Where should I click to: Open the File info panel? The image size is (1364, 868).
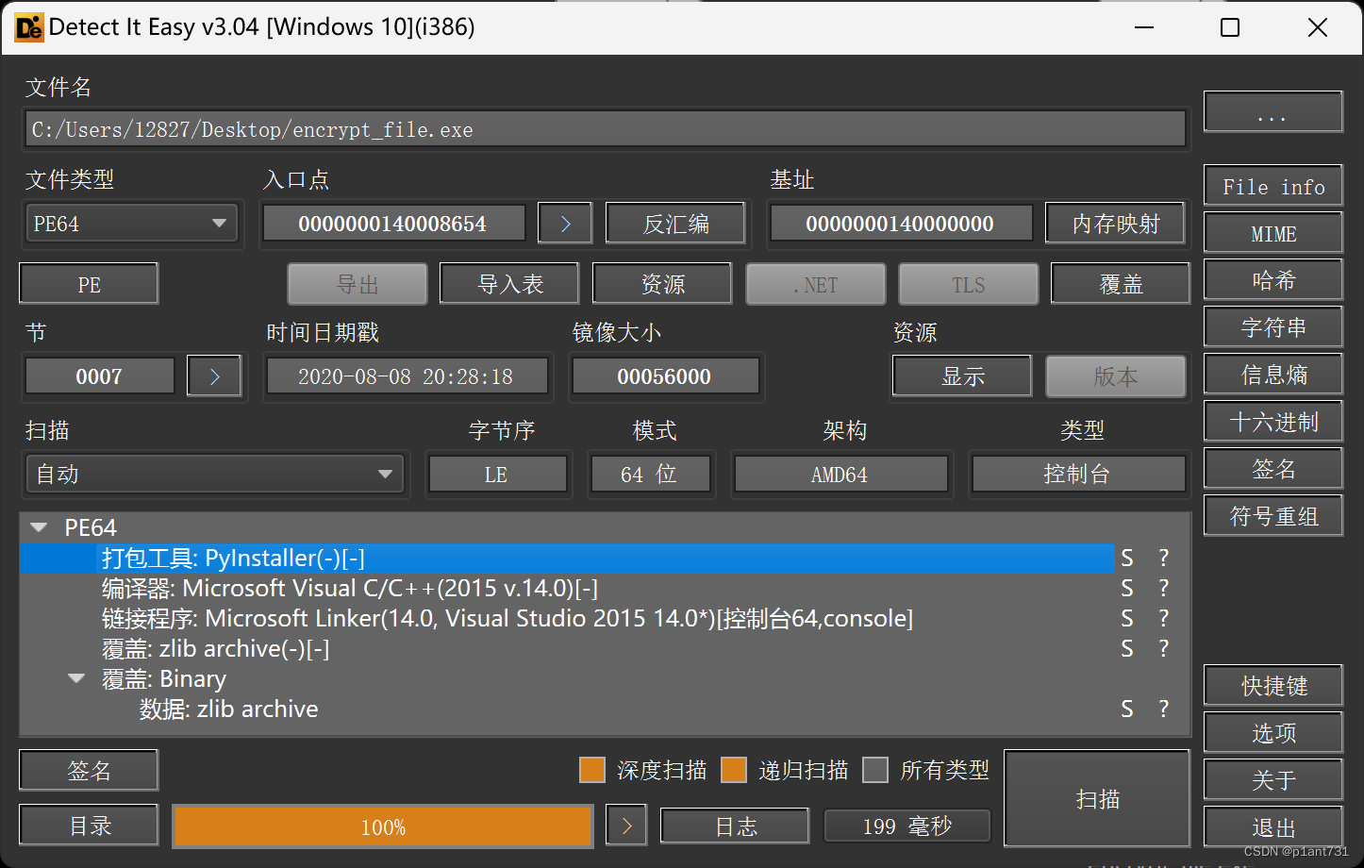pos(1273,186)
